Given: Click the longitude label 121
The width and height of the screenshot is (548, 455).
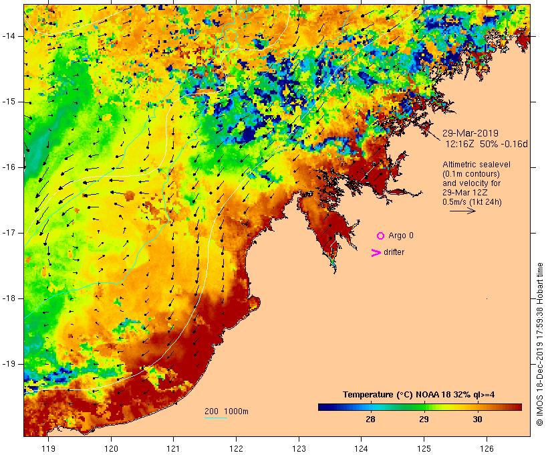Looking at the screenshot, I should (173, 448).
